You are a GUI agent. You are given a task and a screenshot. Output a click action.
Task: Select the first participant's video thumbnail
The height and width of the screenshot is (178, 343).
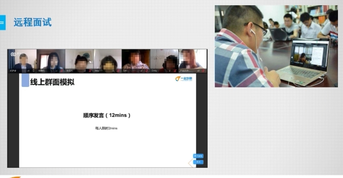(x=22, y=61)
